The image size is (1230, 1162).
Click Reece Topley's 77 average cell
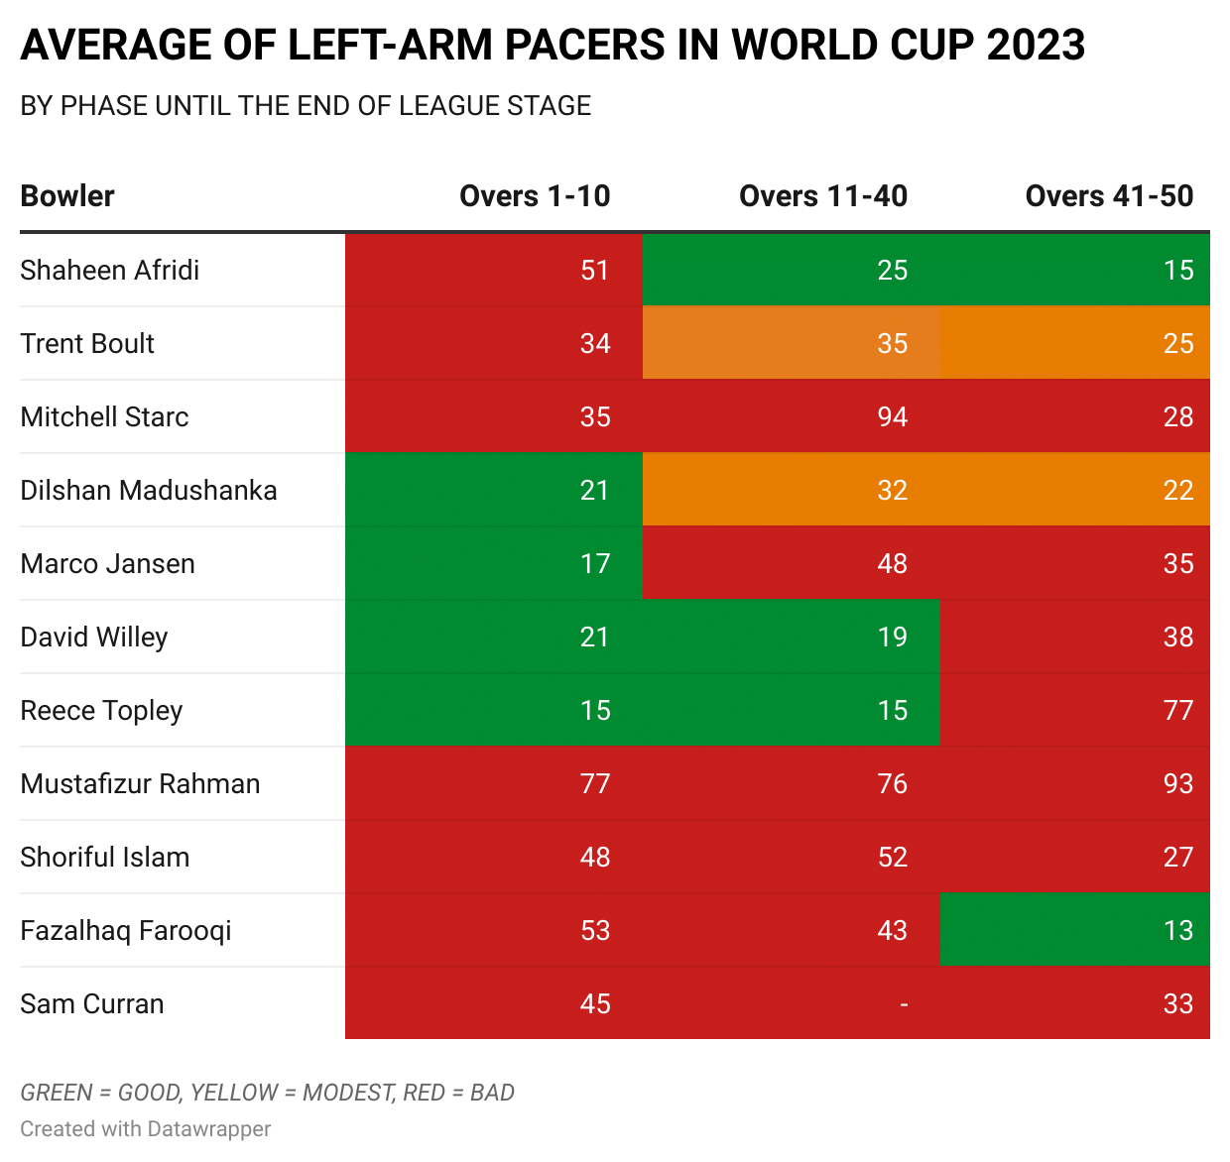coord(1075,710)
